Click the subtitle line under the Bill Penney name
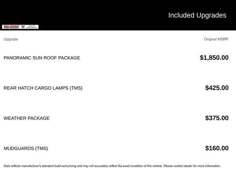 (x=11, y=28)
